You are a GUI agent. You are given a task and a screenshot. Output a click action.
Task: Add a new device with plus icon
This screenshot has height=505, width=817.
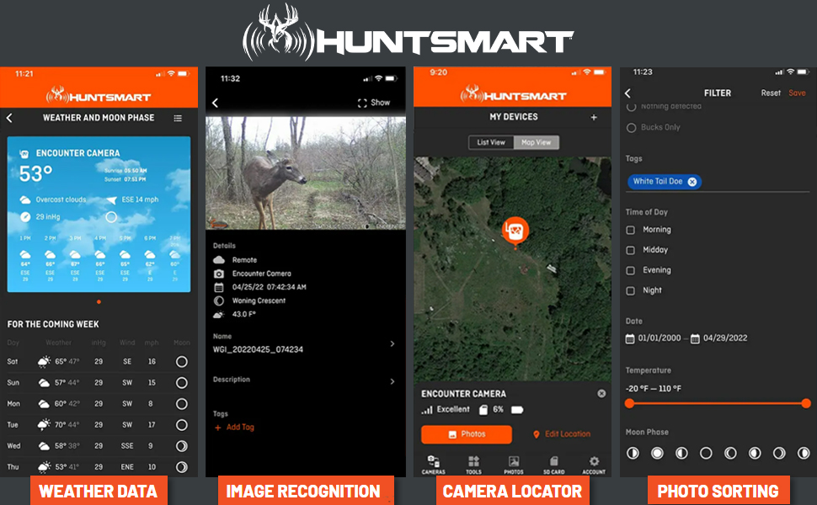(x=594, y=117)
